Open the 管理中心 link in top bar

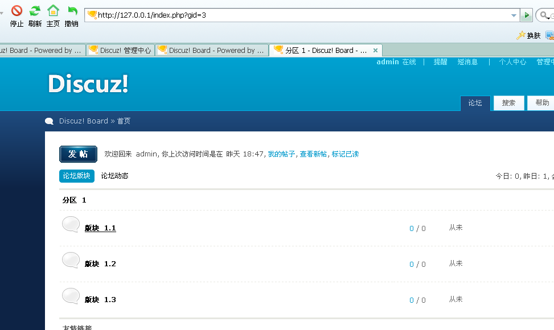point(545,62)
